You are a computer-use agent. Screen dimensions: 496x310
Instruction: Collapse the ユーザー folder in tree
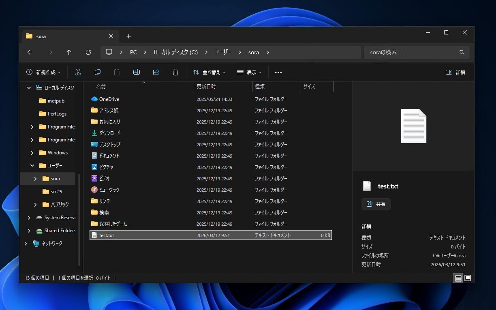click(32, 166)
